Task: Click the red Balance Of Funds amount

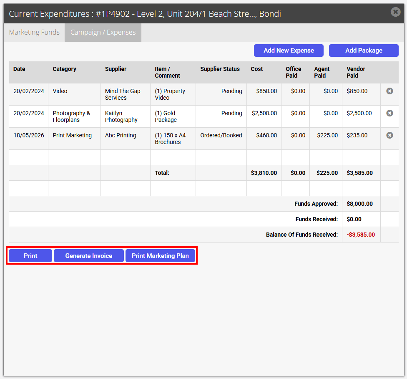Action: tap(361, 235)
